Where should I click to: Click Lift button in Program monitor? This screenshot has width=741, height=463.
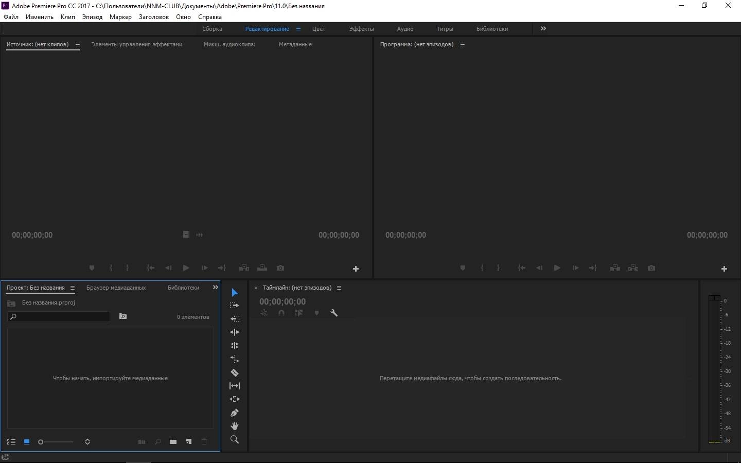pos(615,268)
